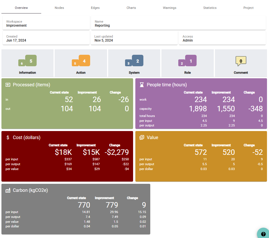Click Carbon current state 770
This screenshot has height=238, width=269.
(84, 205)
